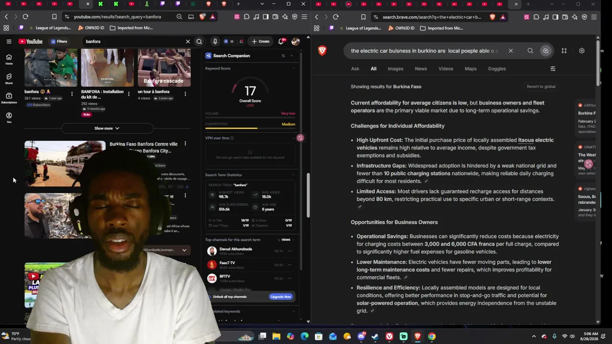Collapse the Search Companion panel
Screen dimensions: 612x344
pos(292,56)
